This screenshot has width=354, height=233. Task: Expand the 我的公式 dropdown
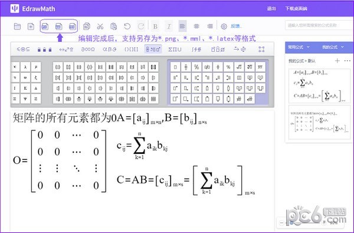point(333,47)
